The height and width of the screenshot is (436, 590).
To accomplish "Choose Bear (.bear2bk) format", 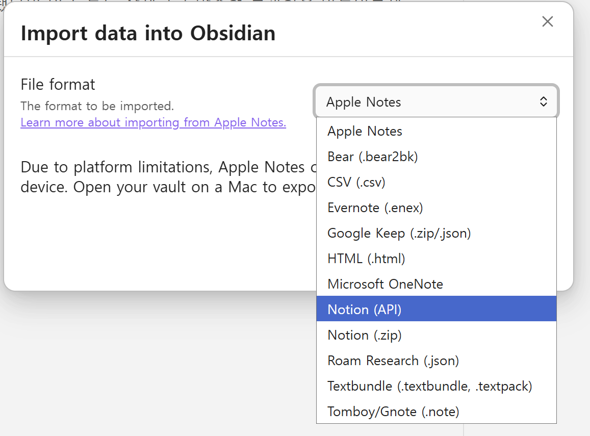I will coord(436,157).
